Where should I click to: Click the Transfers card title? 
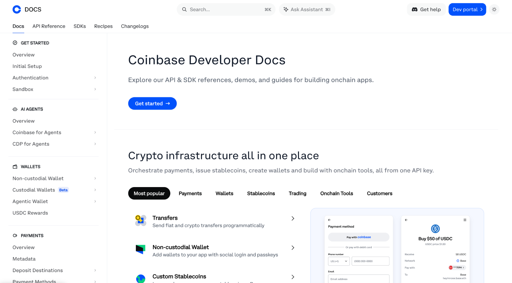pos(165,218)
